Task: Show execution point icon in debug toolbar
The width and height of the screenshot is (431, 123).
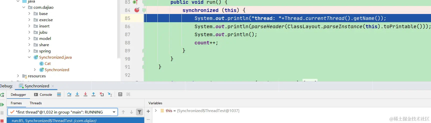Action: click(x=59, y=95)
